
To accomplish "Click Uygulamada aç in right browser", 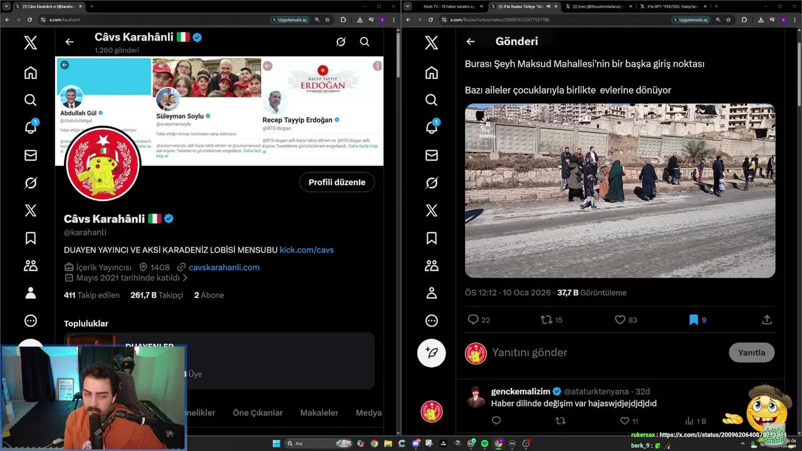I will coord(690,19).
